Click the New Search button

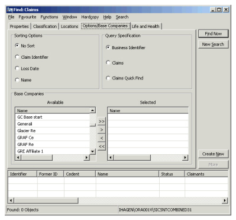[213, 44]
